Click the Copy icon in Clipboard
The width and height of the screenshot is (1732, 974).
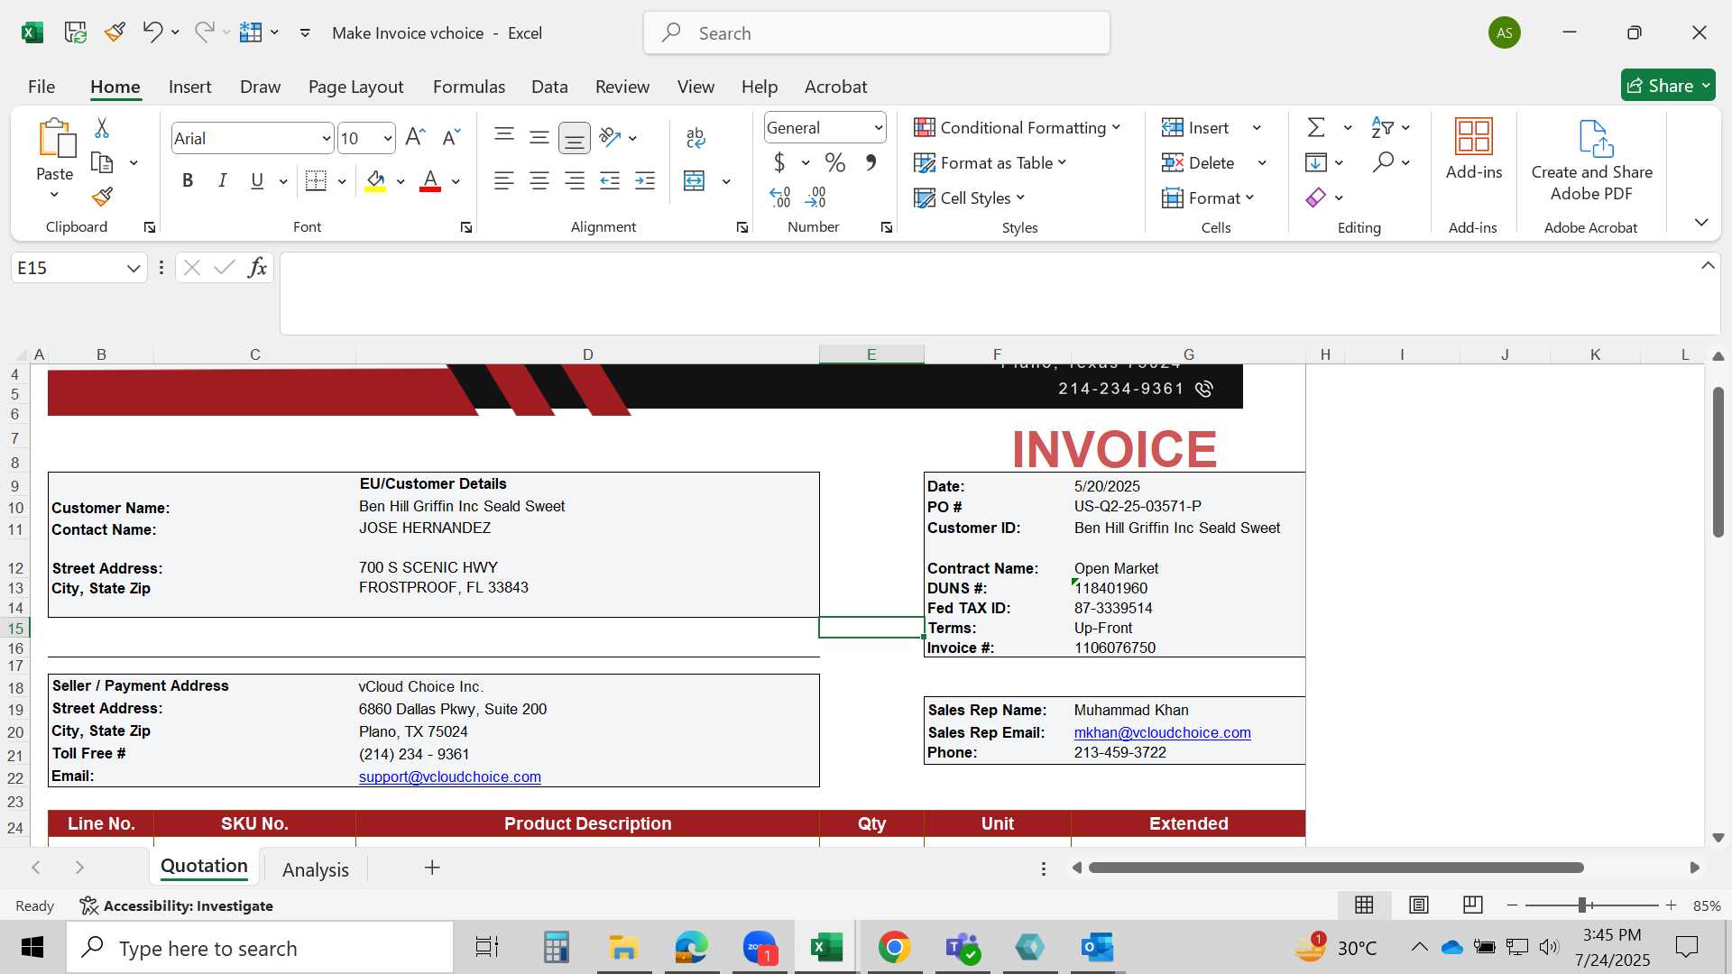[102, 163]
